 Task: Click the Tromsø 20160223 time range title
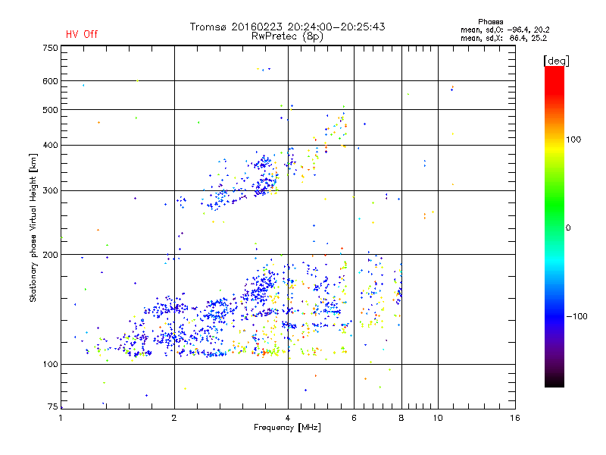[287, 27]
